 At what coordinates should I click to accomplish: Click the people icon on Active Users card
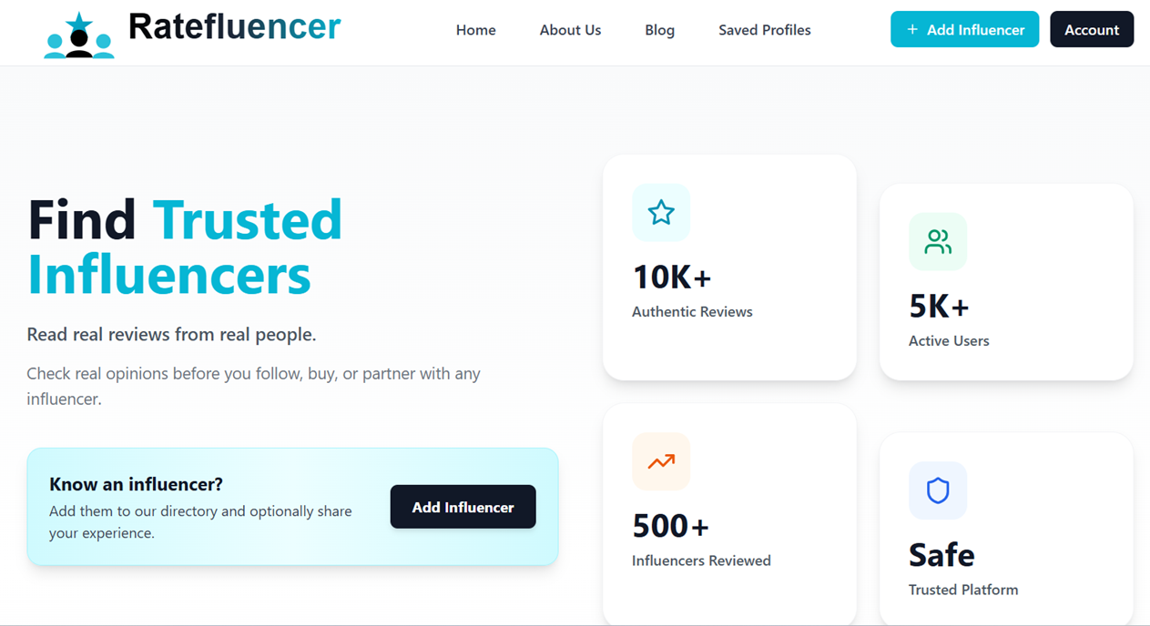[938, 241]
